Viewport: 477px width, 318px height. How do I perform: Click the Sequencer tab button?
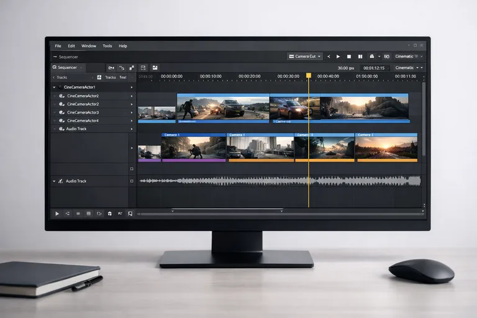(66, 68)
